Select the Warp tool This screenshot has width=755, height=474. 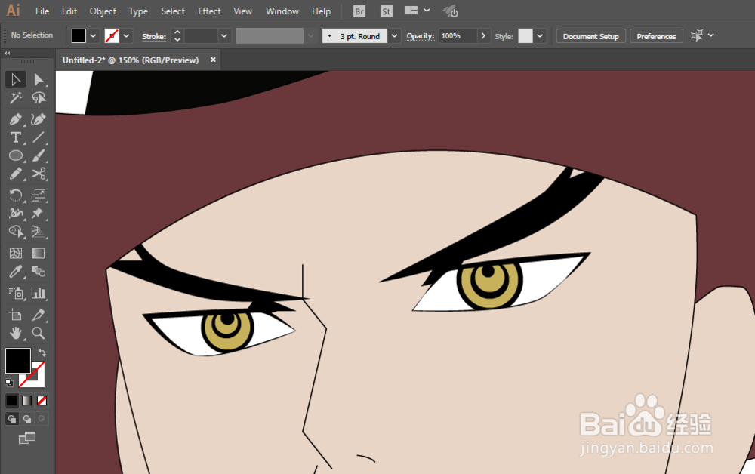pos(15,213)
